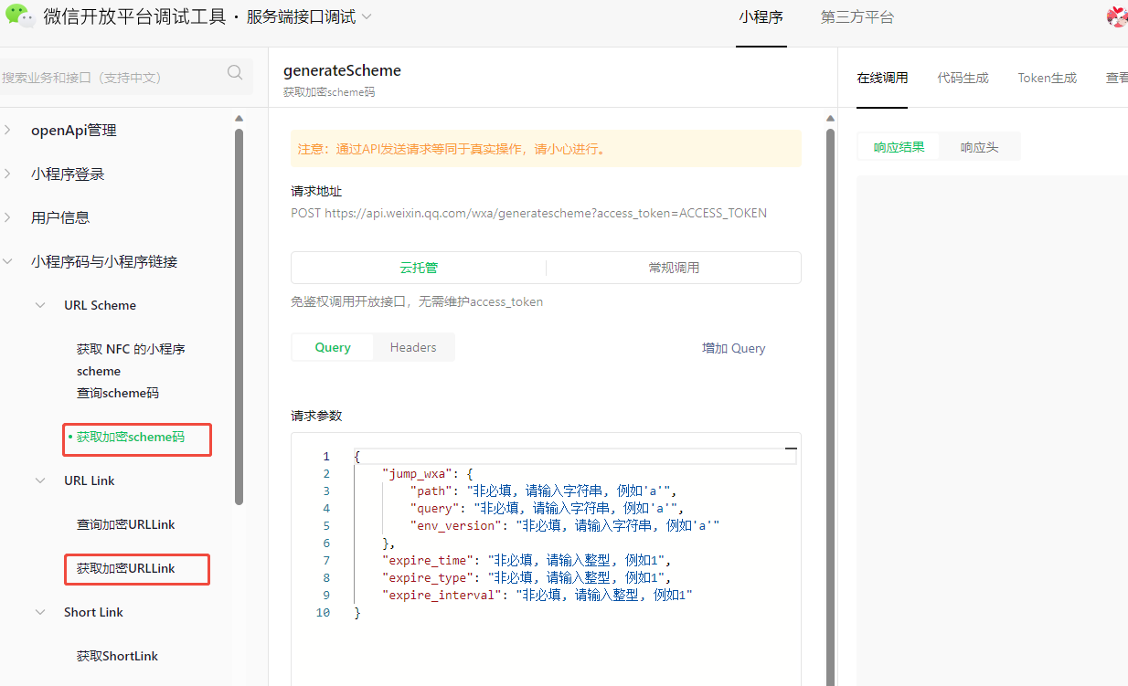This screenshot has width=1128, height=686.
Task: Click the "jump_wxa" line in editor
Action: pos(427,473)
